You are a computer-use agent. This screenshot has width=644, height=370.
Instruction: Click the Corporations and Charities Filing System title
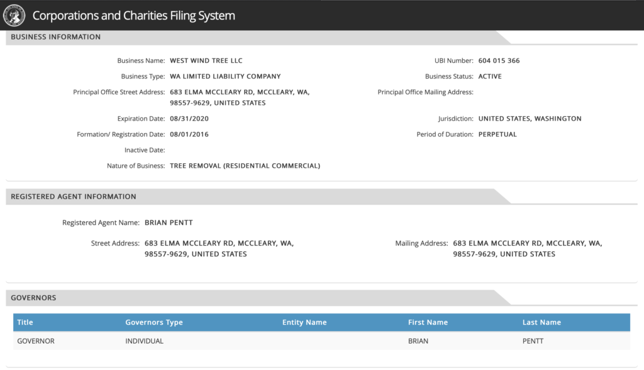(x=133, y=16)
